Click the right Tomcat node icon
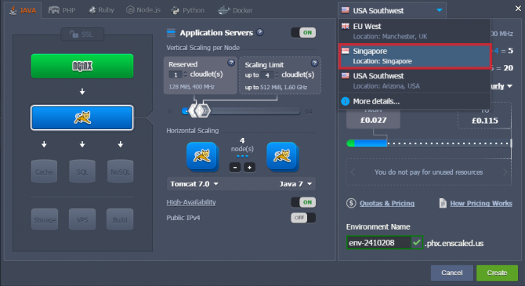This screenshot has width=525, height=286. (282, 156)
